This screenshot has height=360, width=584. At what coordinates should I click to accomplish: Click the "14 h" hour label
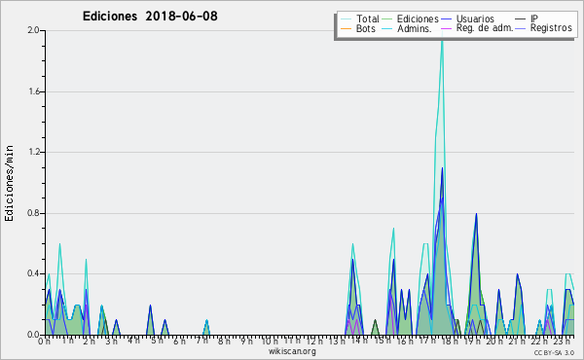click(x=359, y=341)
